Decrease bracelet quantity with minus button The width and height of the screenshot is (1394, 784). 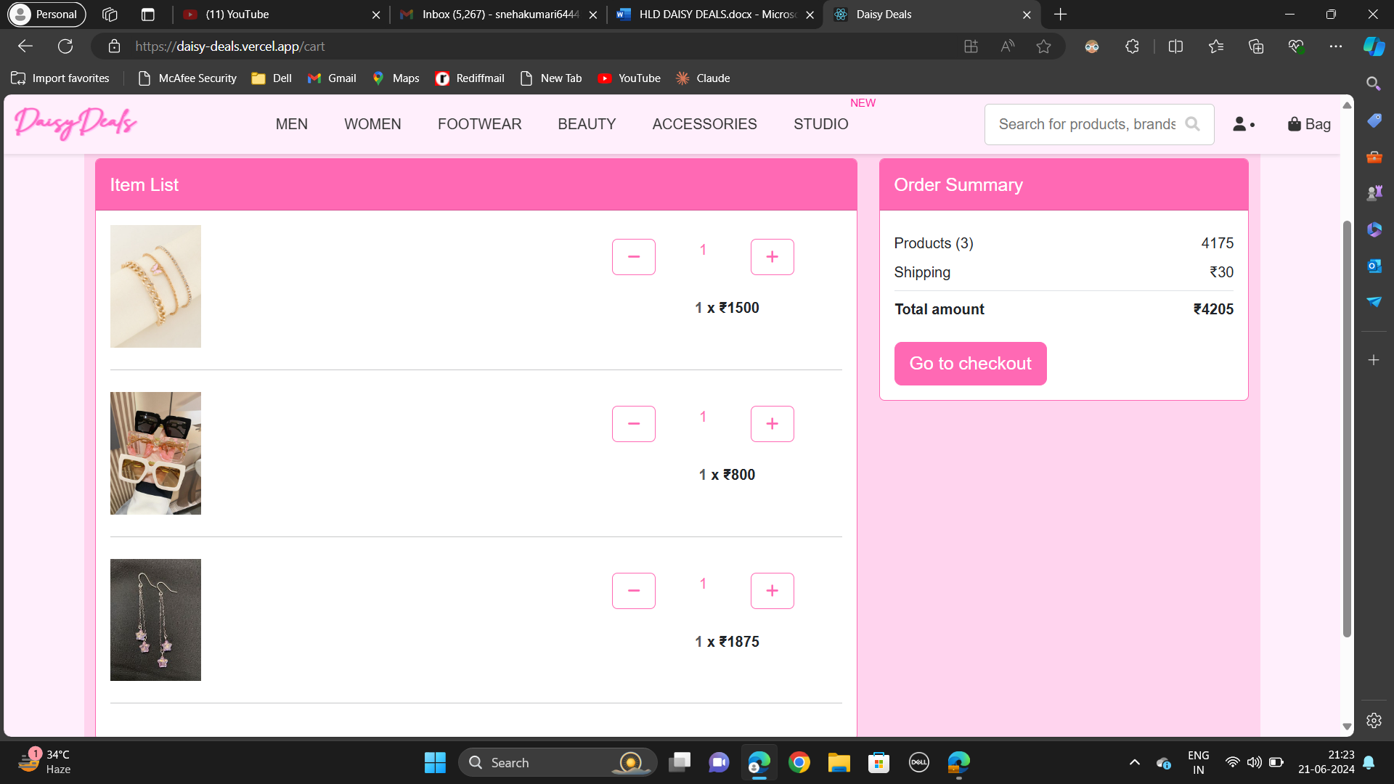point(633,257)
